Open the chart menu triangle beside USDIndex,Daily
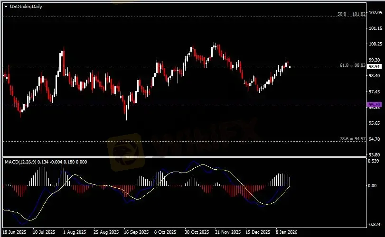The height and width of the screenshot is (237, 385). pyautogui.click(x=6, y=7)
